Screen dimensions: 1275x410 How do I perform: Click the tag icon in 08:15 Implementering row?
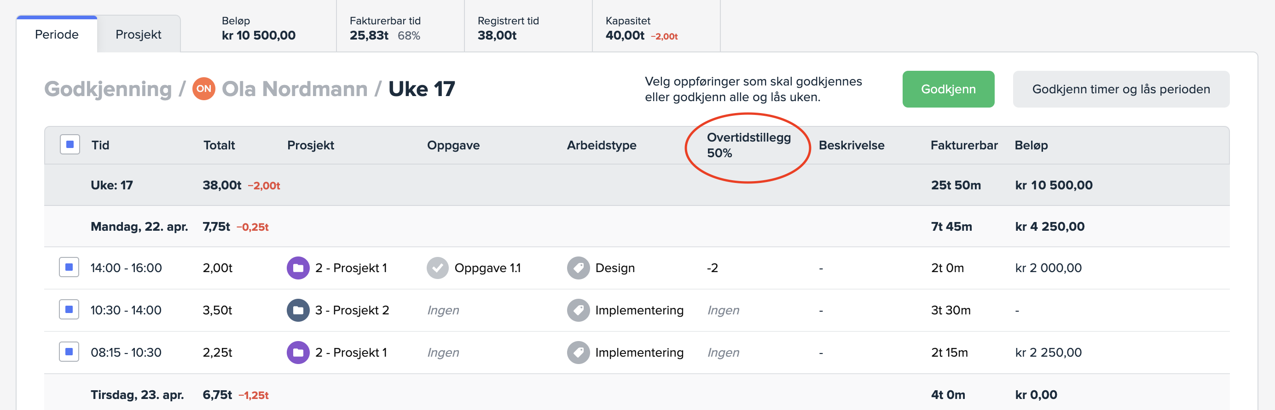pos(578,352)
